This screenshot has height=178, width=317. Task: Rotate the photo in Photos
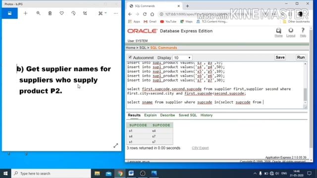[x=73, y=13]
